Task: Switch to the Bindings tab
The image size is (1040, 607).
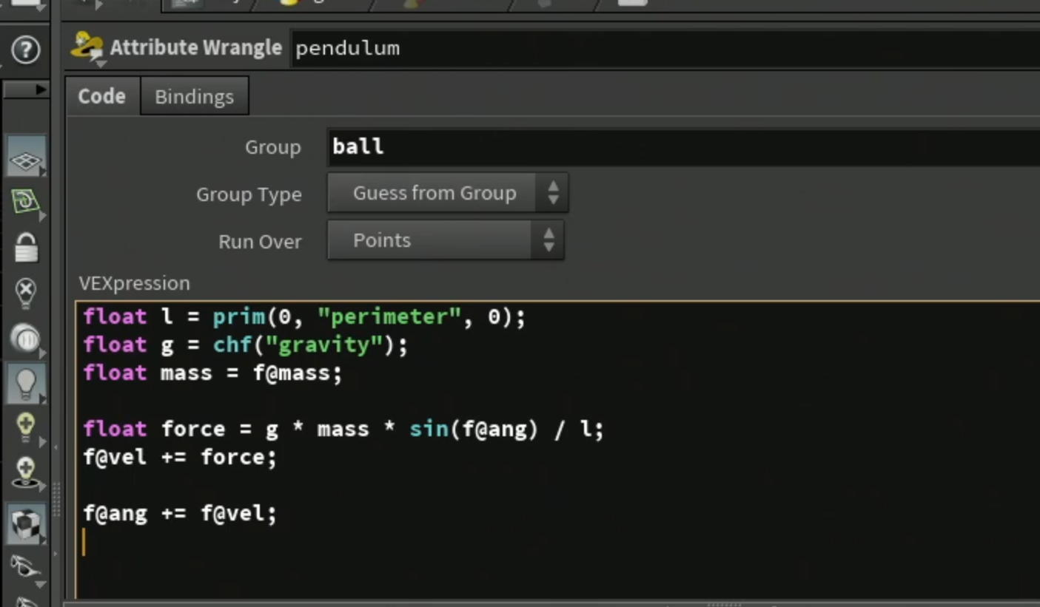Action: pos(194,96)
